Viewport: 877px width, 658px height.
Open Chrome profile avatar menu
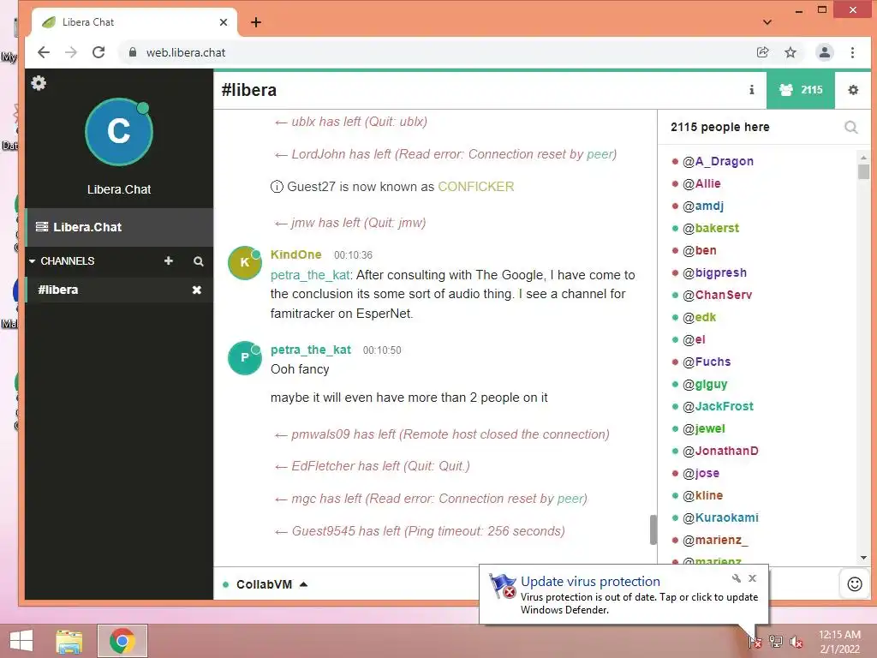tap(825, 52)
